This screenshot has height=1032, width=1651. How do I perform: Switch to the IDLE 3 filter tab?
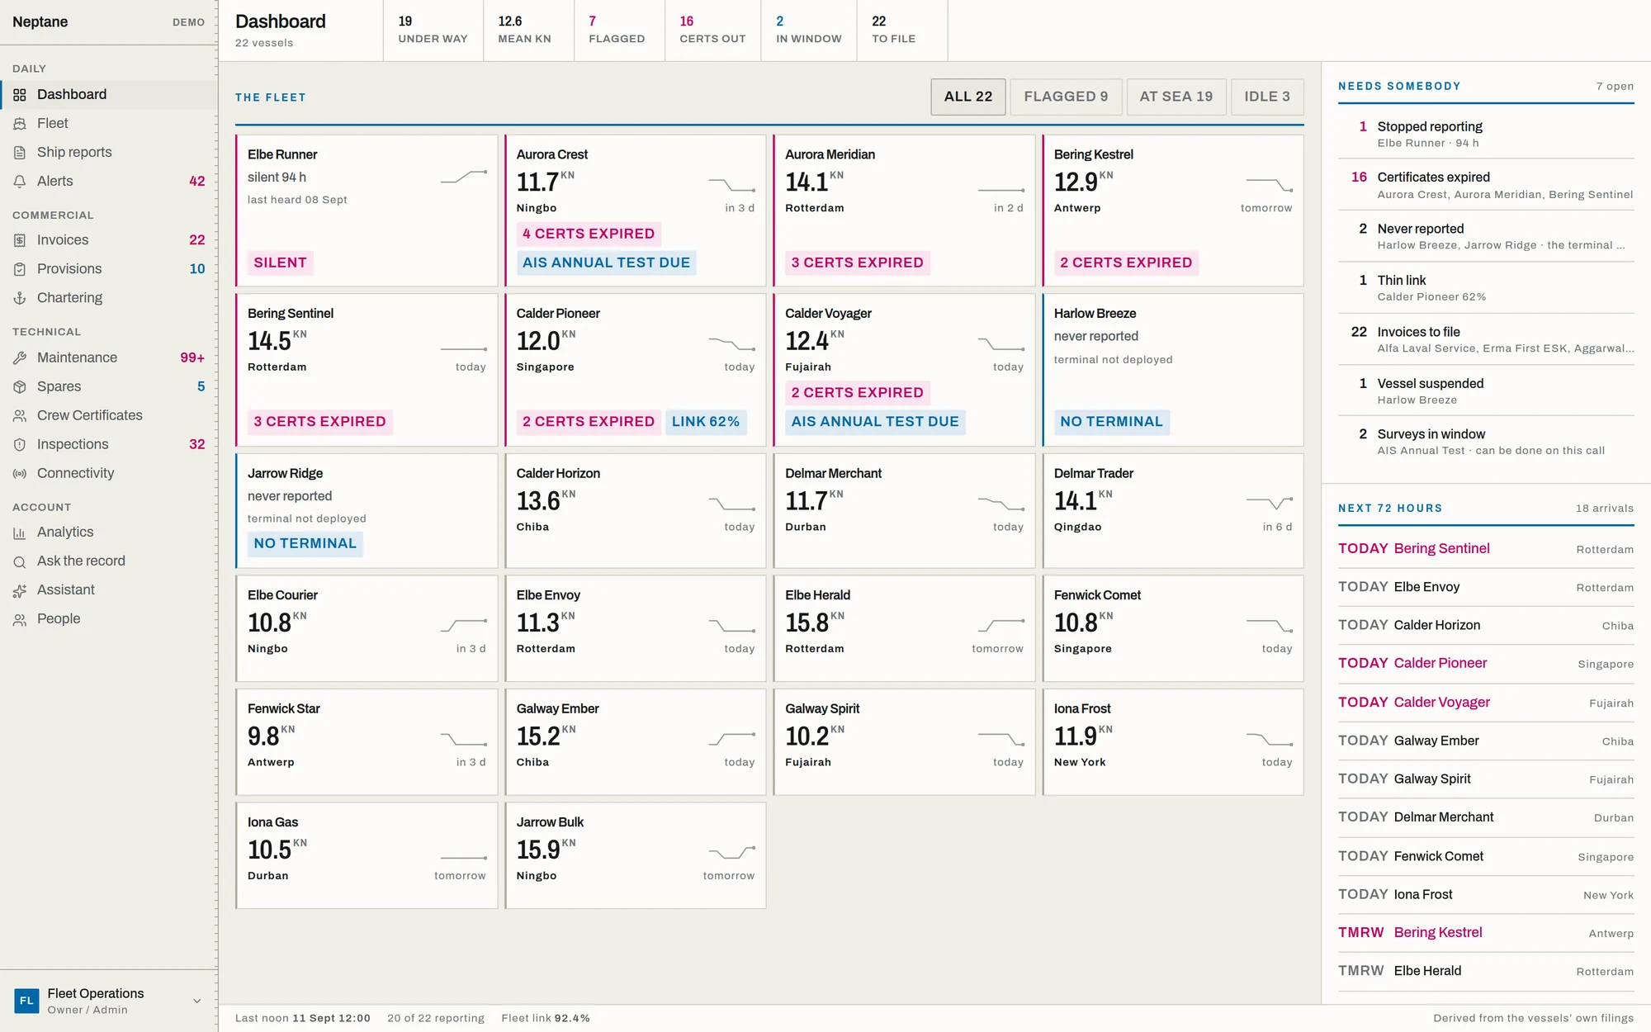pos(1267,97)
